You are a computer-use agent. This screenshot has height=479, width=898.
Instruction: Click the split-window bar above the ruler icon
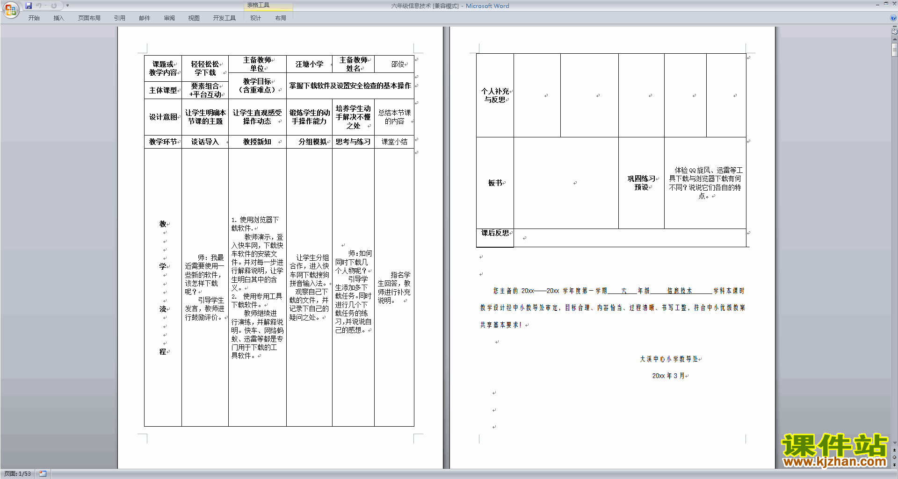coord(894,27)
